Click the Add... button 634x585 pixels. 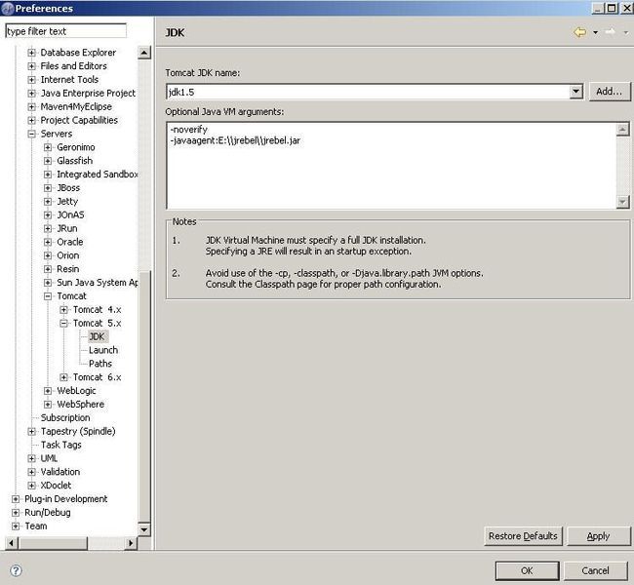click(610, 92)
